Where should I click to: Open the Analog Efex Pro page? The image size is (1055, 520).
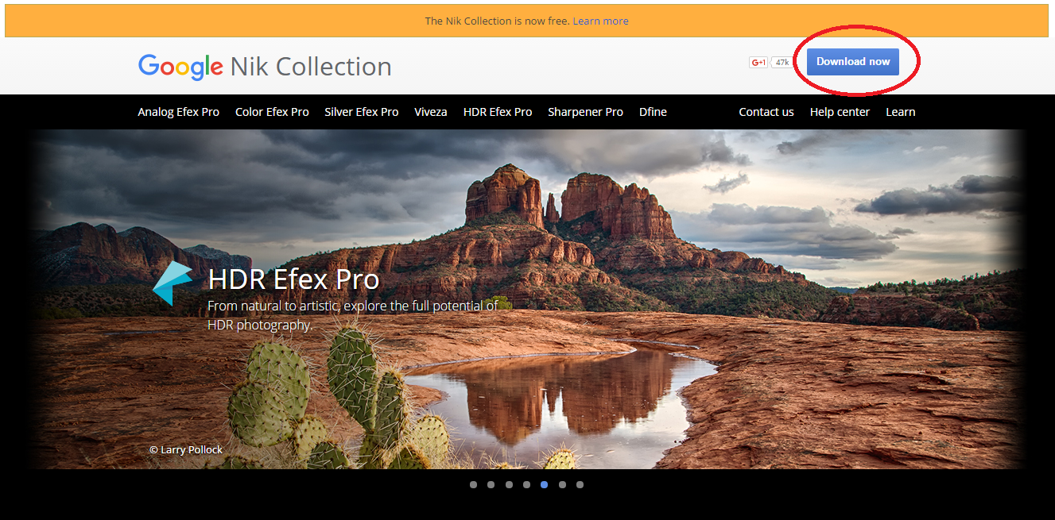(178, 112)
